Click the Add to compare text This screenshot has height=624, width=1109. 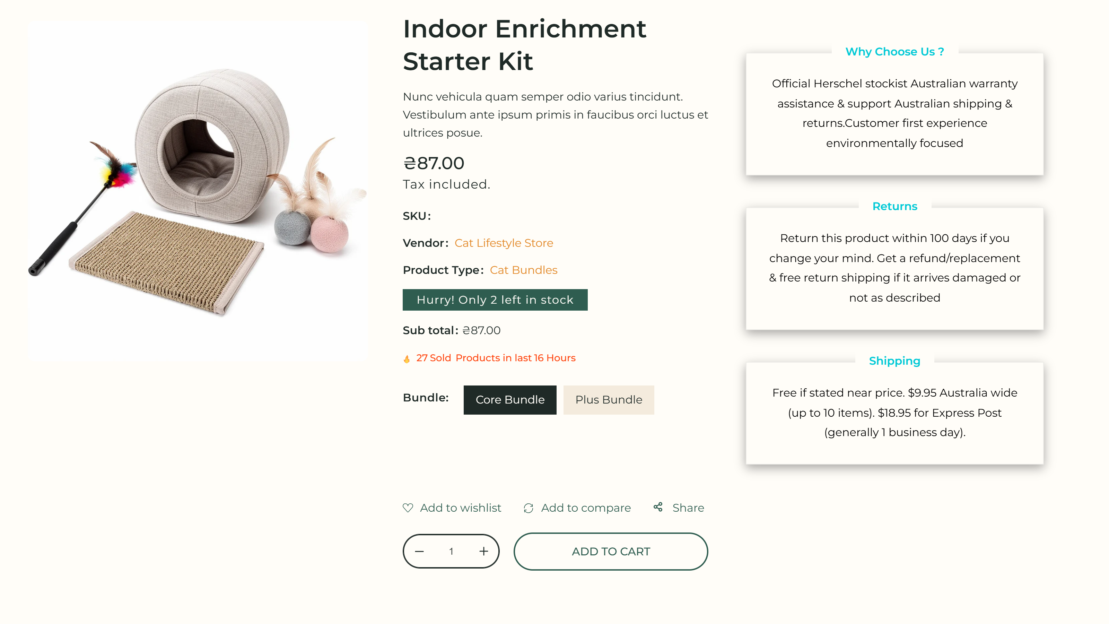coord(585,508)
